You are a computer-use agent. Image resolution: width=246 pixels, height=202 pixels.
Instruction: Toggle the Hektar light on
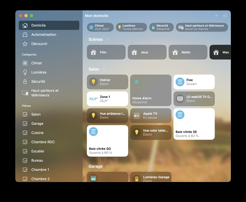click(x=93, y=82)
